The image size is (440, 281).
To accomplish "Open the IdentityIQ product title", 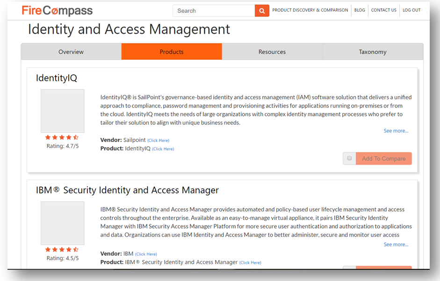I will point(57,78).
